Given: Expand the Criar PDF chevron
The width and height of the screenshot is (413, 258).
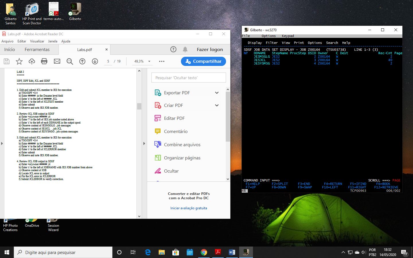Looking at the screenshot, I should pyautogui.click(x=217, y=105).
